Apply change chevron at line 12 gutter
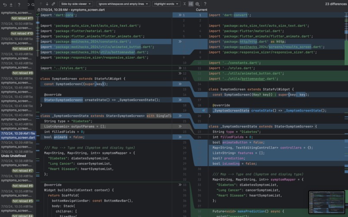 (180, 73)
